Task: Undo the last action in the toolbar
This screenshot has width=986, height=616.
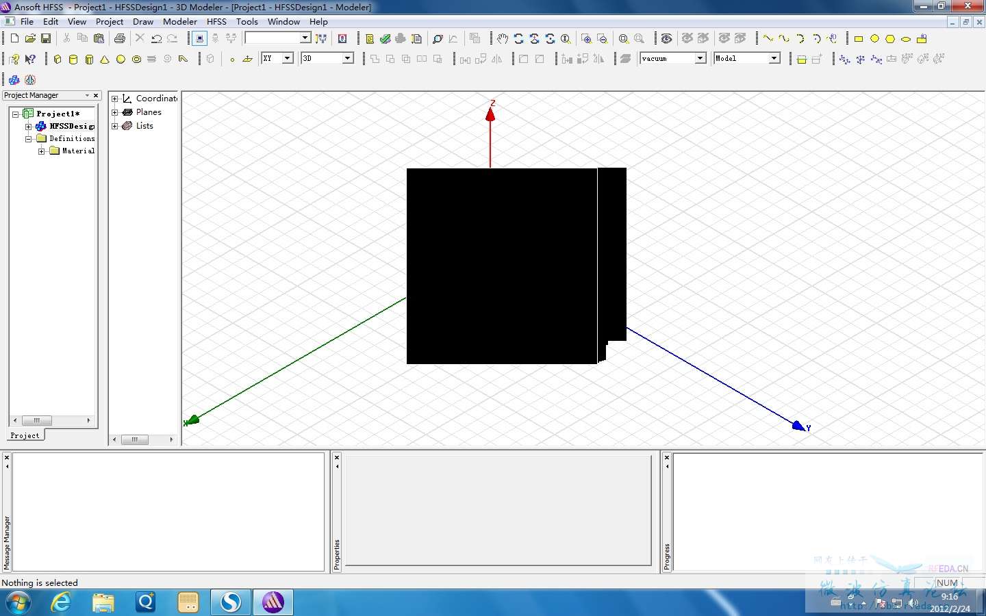Action: click(156, 38)
